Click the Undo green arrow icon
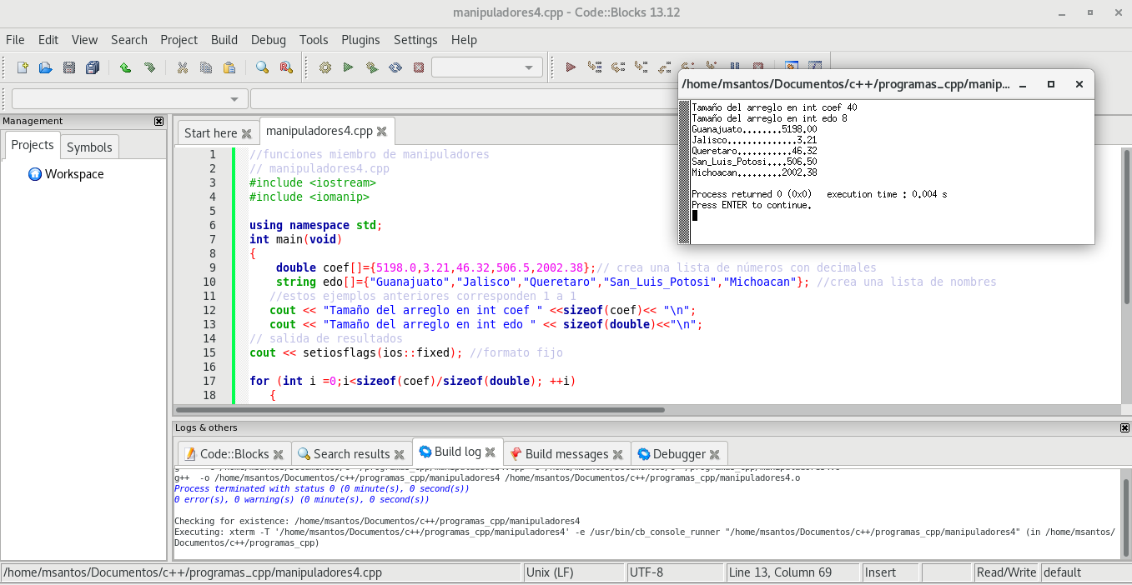 pos(125,67)
